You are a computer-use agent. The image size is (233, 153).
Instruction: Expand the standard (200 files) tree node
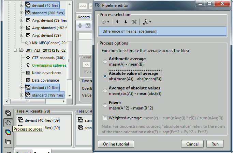tap(22, 13)
